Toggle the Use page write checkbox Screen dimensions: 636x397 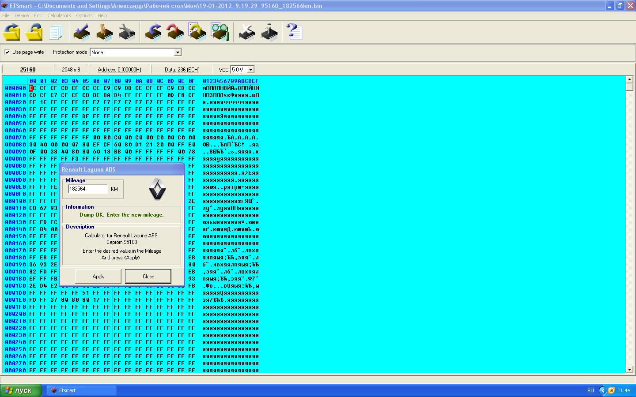pyautogui.click(x=7, y=52)
